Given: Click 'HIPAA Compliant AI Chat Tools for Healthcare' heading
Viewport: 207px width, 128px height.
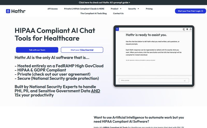Looking at the screenshot, I should pyautogui.click(x=55, y=34).
